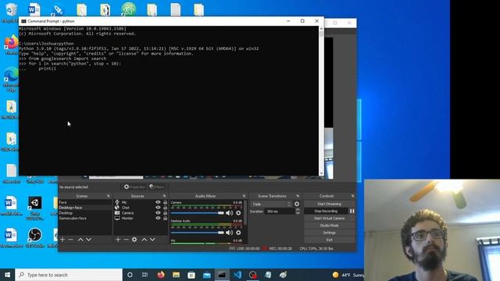Pop out the Sources dock

(x=164, y=196)
